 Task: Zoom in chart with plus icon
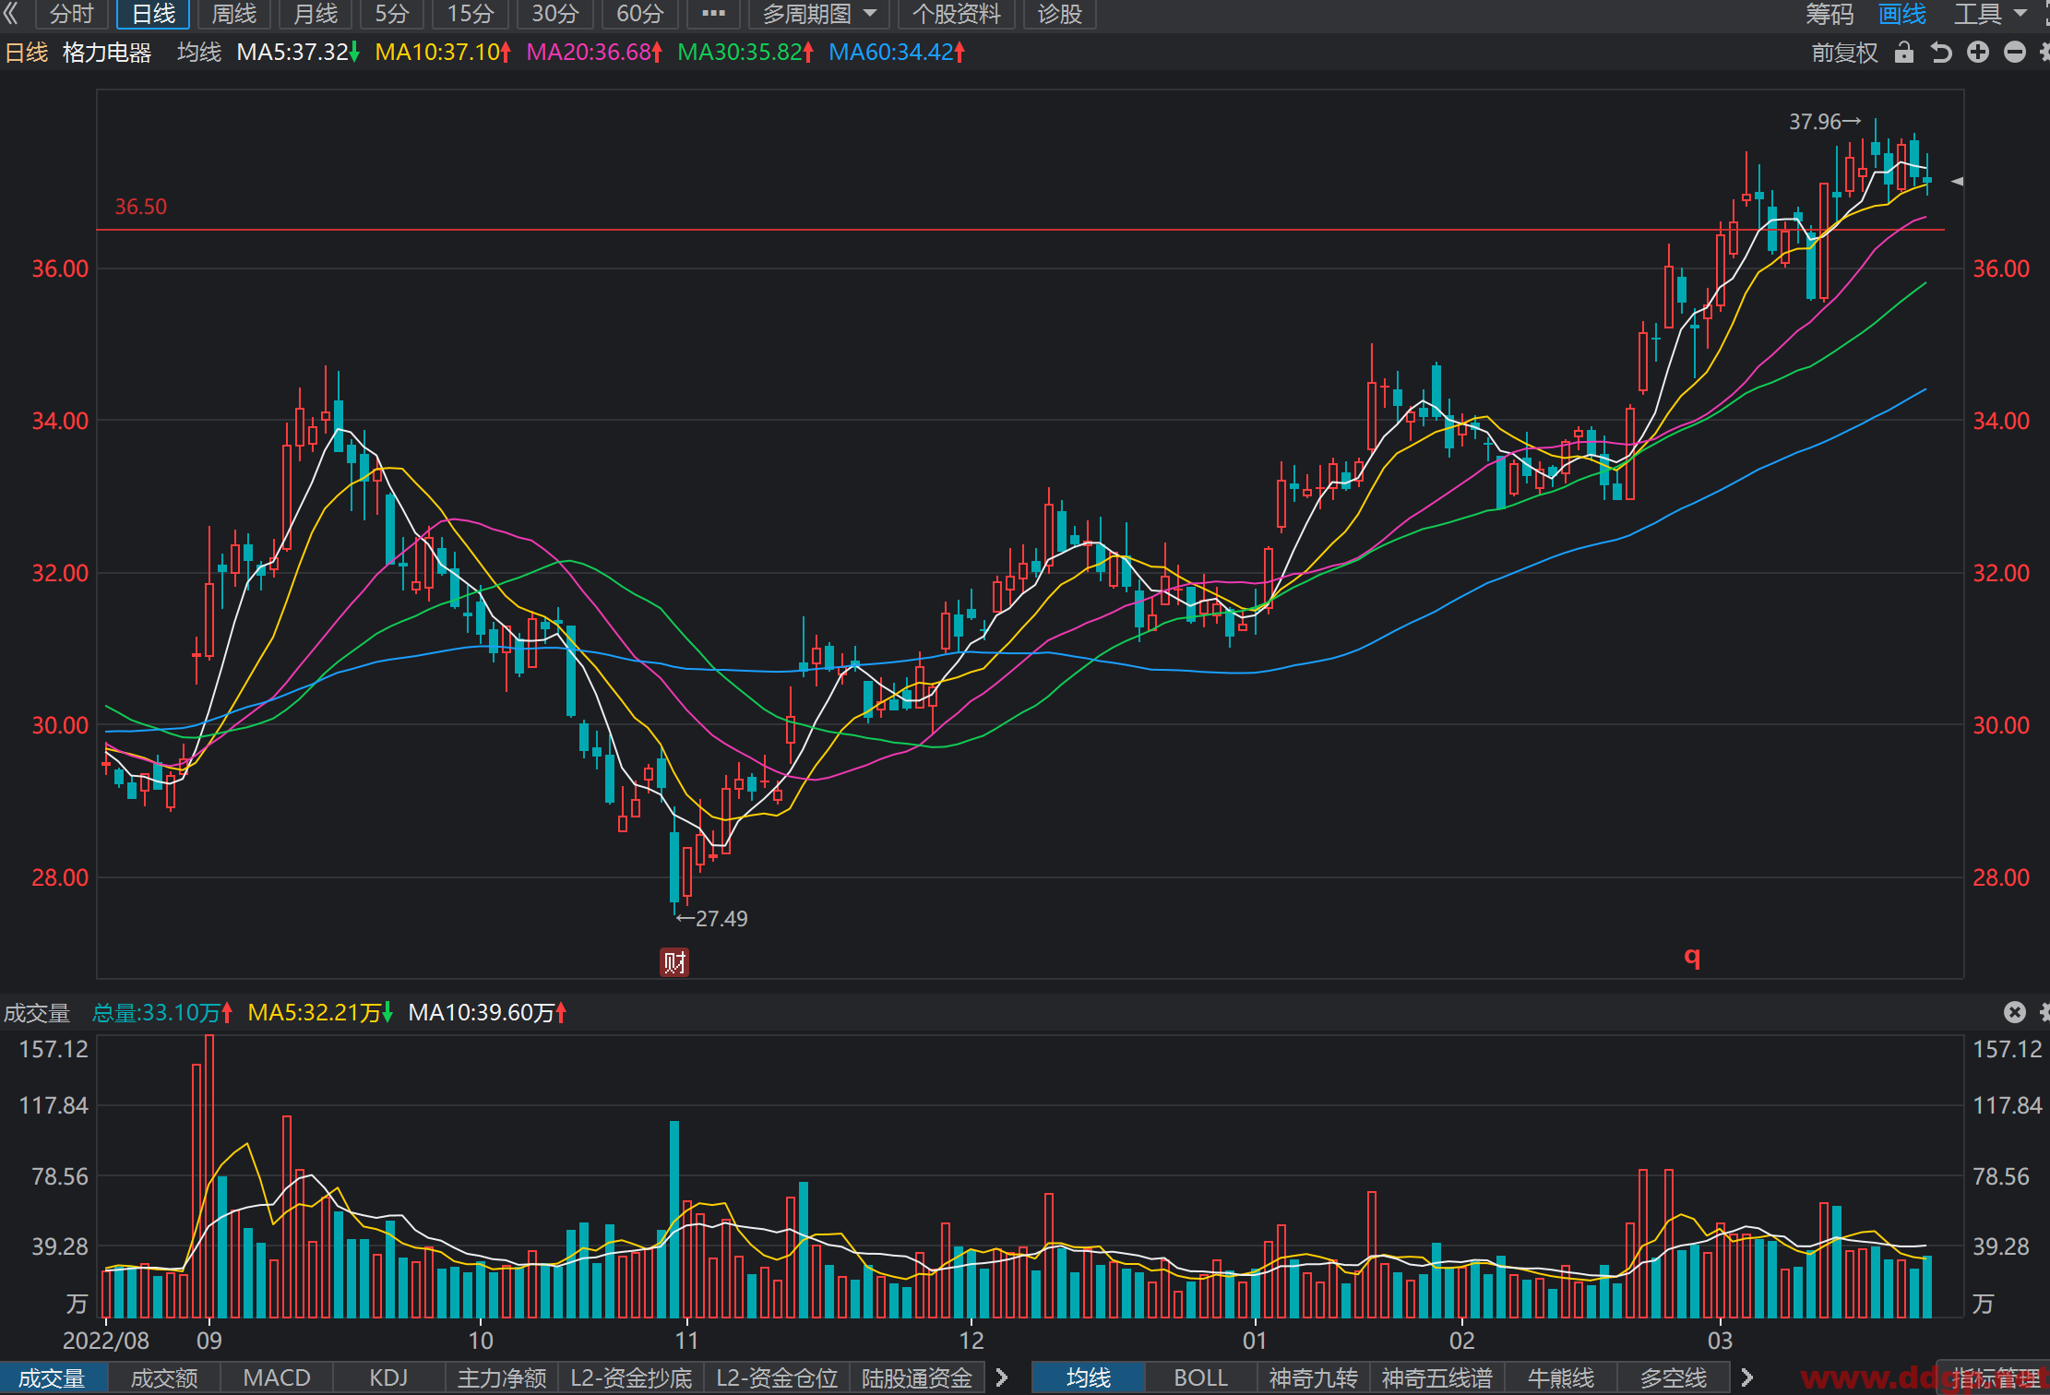[x=1978, y=53]
